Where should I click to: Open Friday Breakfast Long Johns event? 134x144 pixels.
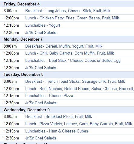pos(68,11)
